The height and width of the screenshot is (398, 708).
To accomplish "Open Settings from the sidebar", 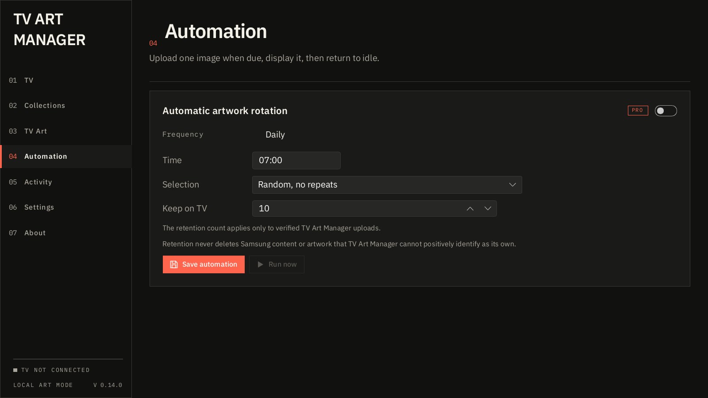I will click(x=66, y=207).
